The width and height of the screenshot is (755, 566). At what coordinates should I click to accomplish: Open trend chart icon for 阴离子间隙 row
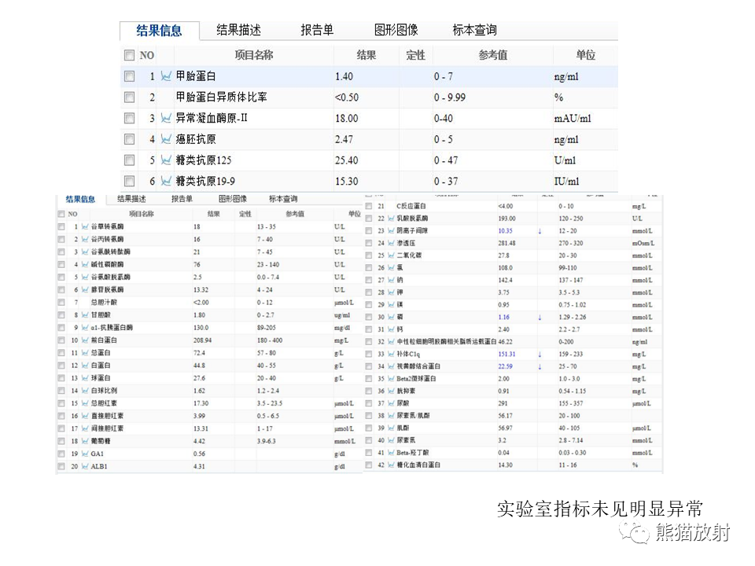(x=391, y=230)
